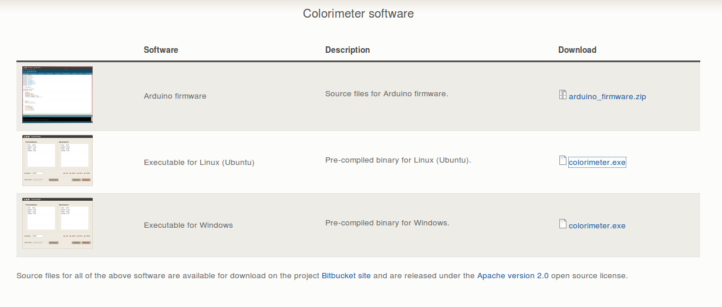The image size is (722, 307).
Task: Click the Description column header
Action: pyautogui.click(x=347, y=50)
